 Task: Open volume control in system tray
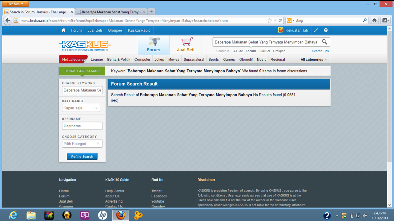click(365, 215)
